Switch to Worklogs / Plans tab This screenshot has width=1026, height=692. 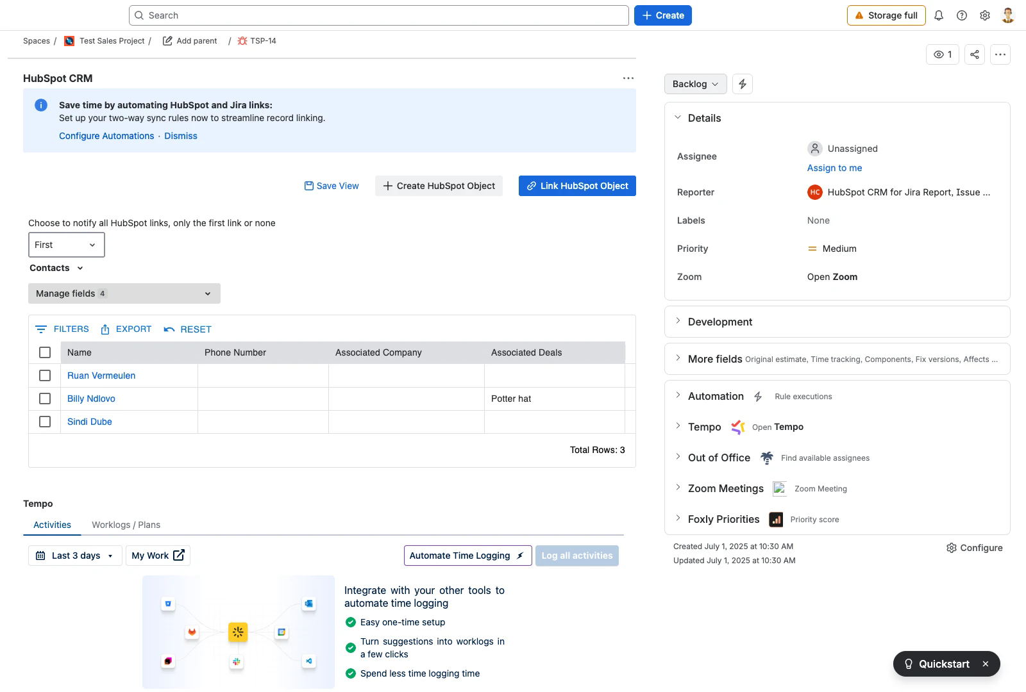[x=126, y=525]
